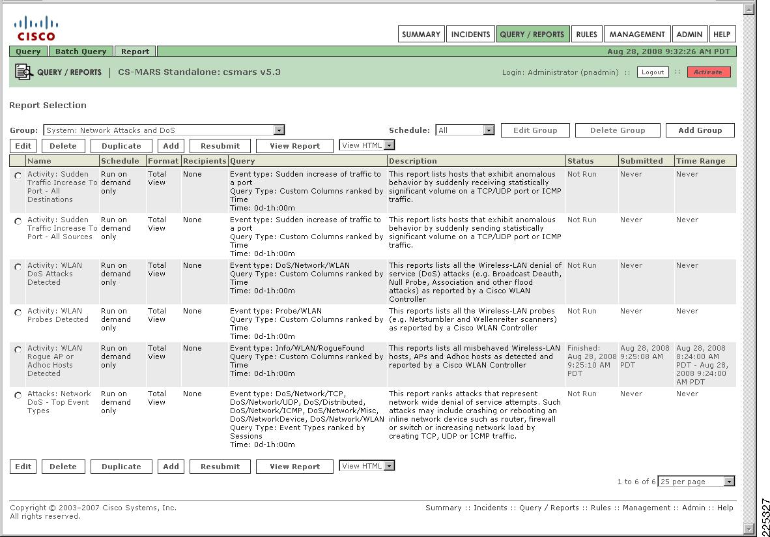
Task: Click the top View Report button
Action: (x=294, y=146)
